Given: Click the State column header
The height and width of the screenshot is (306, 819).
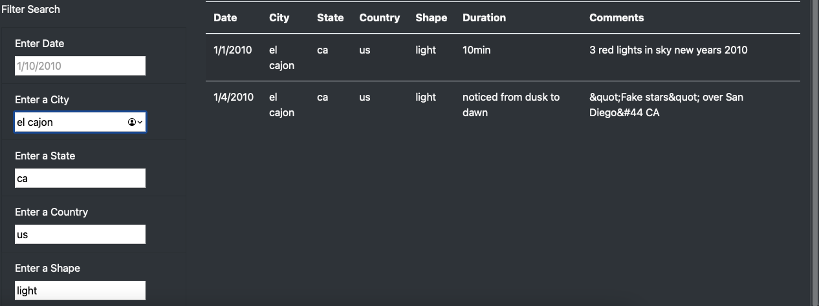Looking at the screenshot, I should click(x=330, y=17).
